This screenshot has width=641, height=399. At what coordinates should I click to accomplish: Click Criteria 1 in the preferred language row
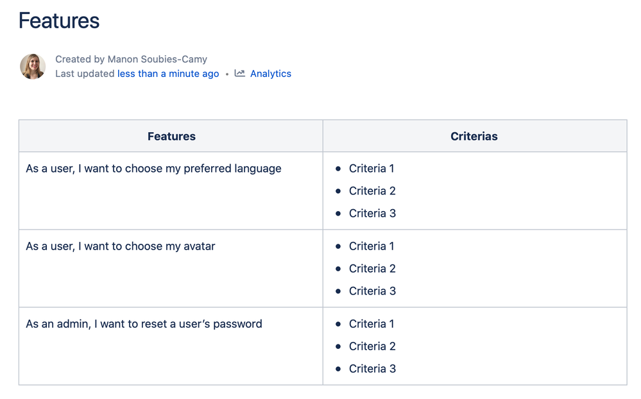pos(372,169)
